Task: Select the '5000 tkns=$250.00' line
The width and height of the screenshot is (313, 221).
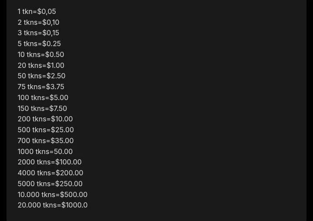Action: (50, 184)
